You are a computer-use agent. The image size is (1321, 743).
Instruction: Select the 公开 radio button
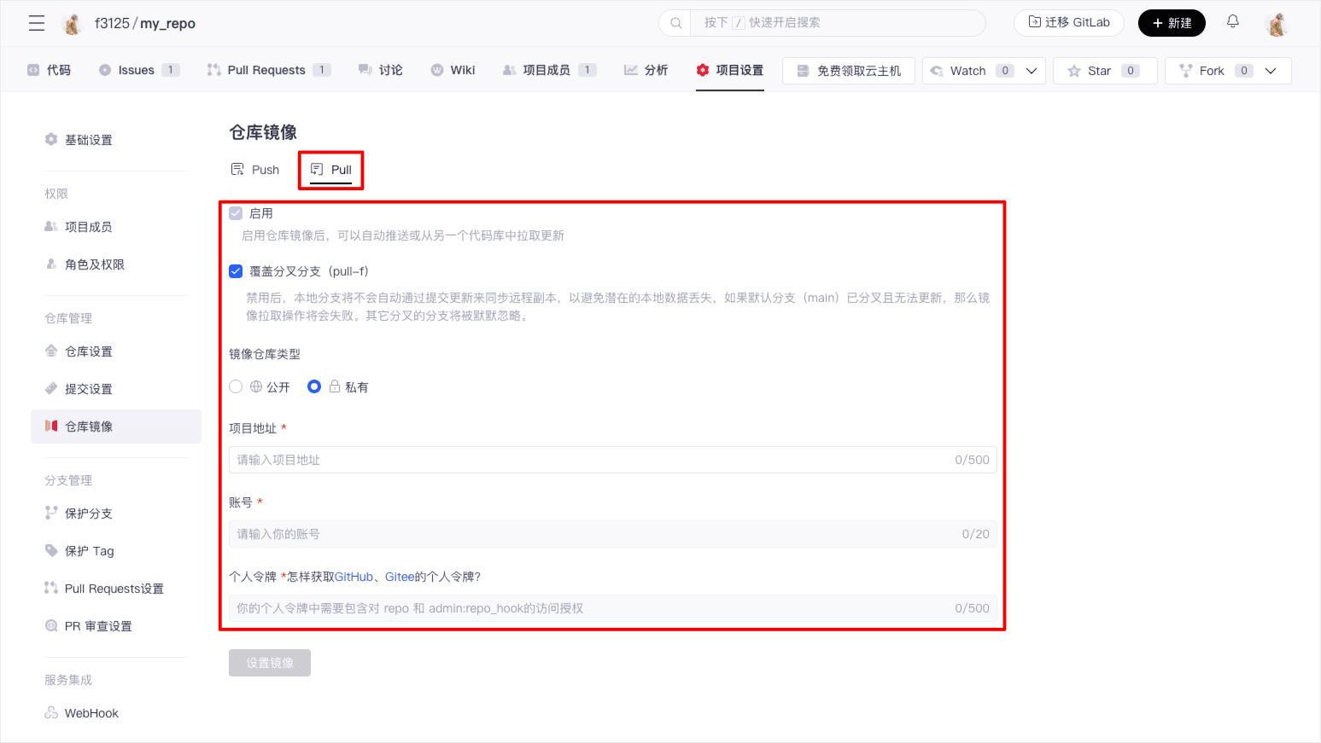click(237, 386)
